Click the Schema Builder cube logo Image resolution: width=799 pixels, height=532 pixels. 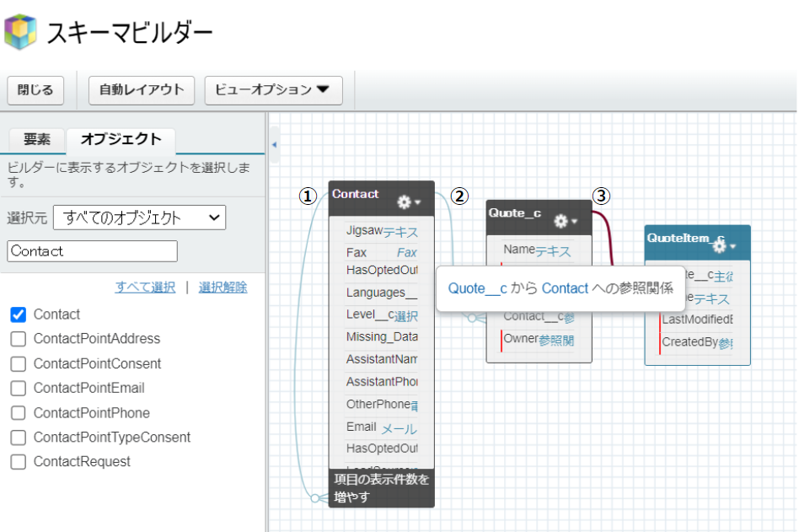click(20, 31)
